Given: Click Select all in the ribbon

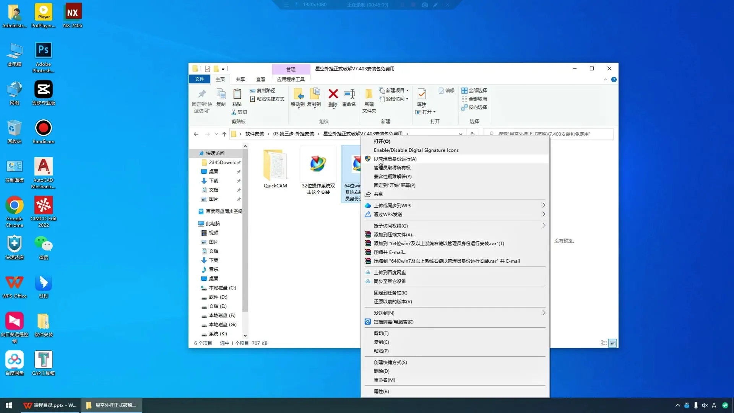Looking at the screenshot, I should (x=474, y=91).
